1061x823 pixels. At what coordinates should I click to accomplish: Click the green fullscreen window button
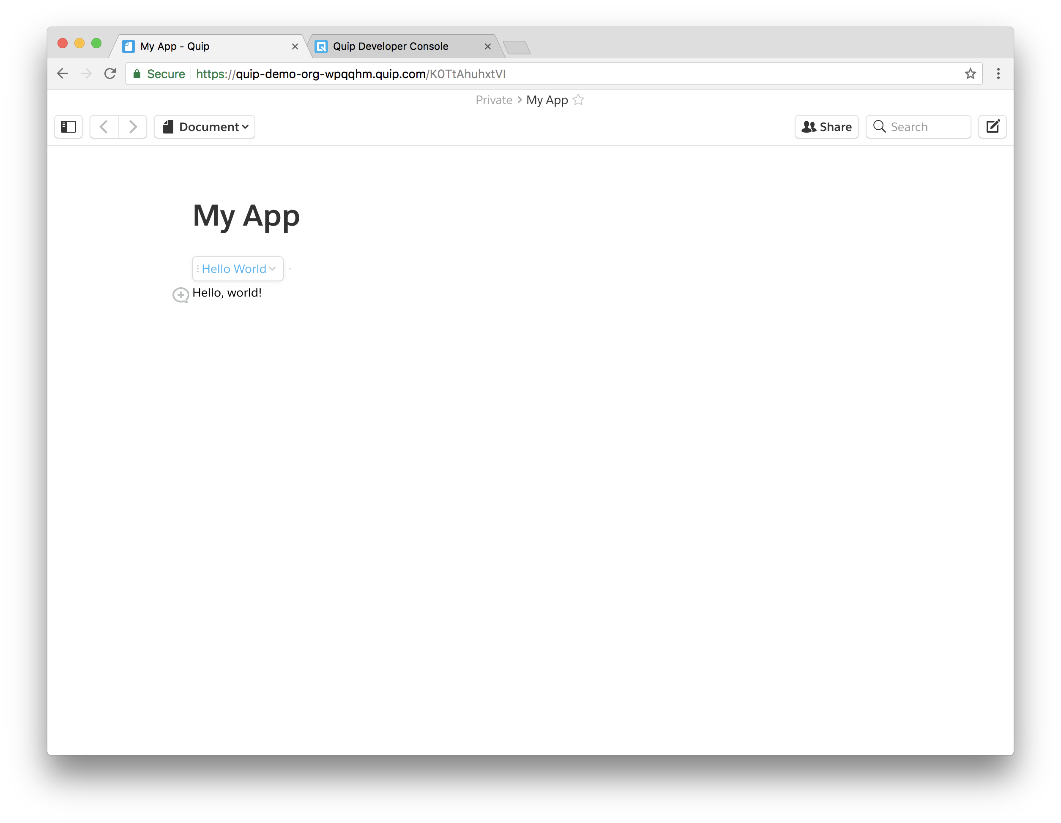pos(97,44)
